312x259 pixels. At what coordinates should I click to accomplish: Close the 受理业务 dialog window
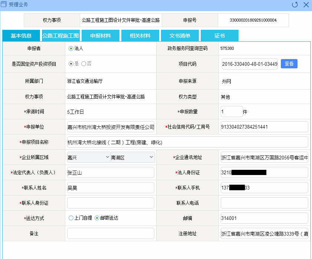pos(306,5)
